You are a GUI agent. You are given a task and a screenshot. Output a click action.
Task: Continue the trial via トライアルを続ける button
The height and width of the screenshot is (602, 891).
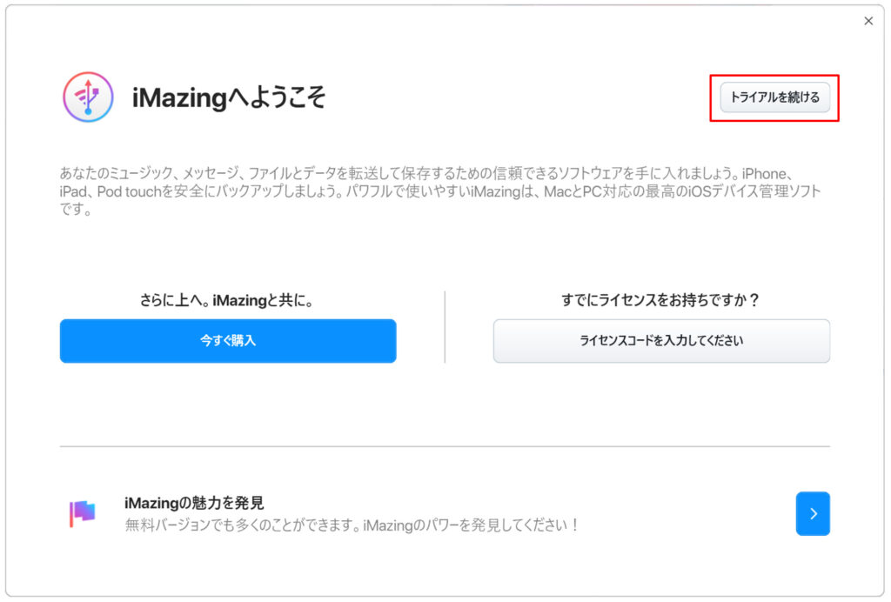click(774, 97)
